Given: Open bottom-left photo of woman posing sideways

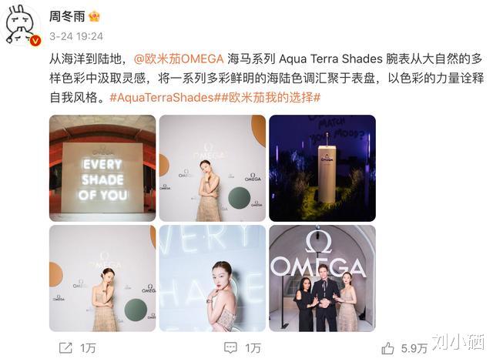Looking at the screenshot, I should 102,278.
